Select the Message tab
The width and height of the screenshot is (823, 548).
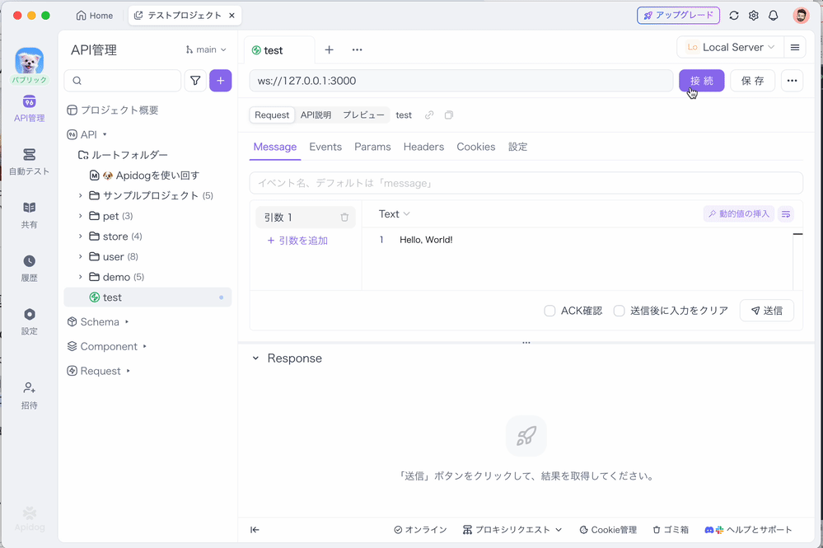tap(275, 147)
